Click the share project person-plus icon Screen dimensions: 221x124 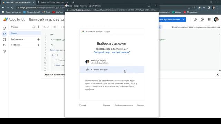pos(195,19)
